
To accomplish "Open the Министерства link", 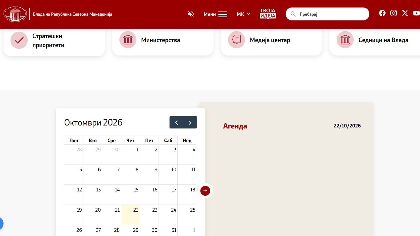I will 161,40.
